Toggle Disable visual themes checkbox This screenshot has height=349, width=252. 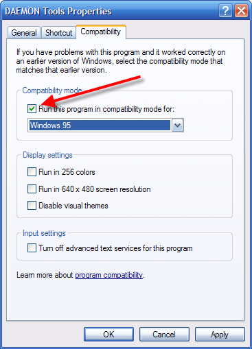32,206
